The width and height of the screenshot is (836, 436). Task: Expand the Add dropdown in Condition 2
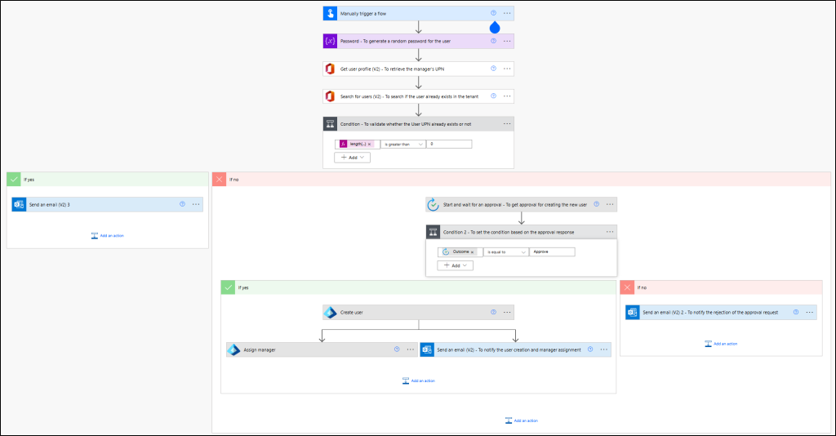[455, 265]
